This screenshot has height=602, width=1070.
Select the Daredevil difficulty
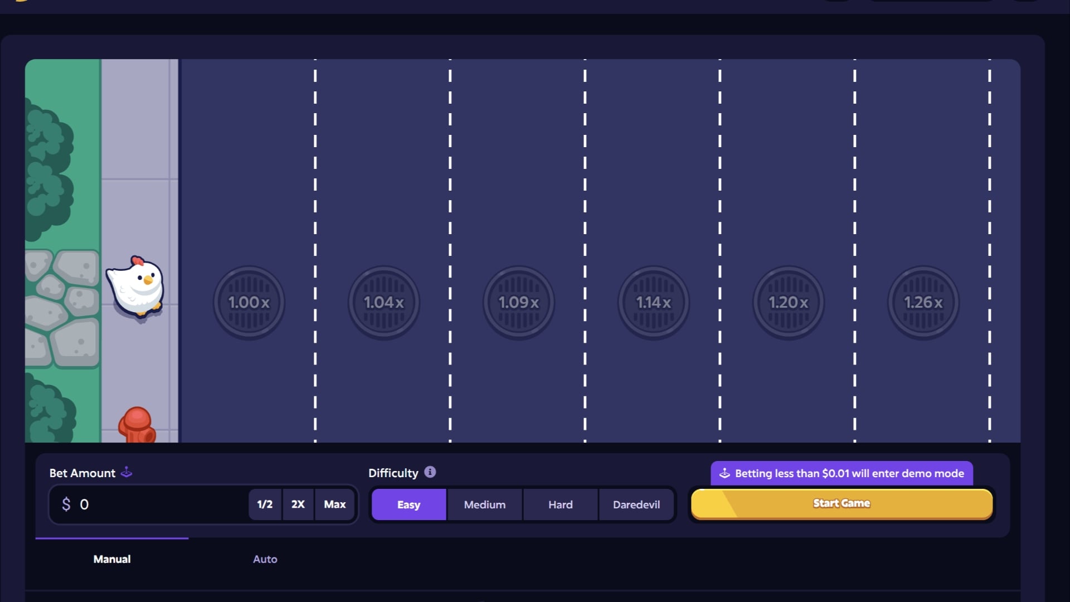(636, 504)
